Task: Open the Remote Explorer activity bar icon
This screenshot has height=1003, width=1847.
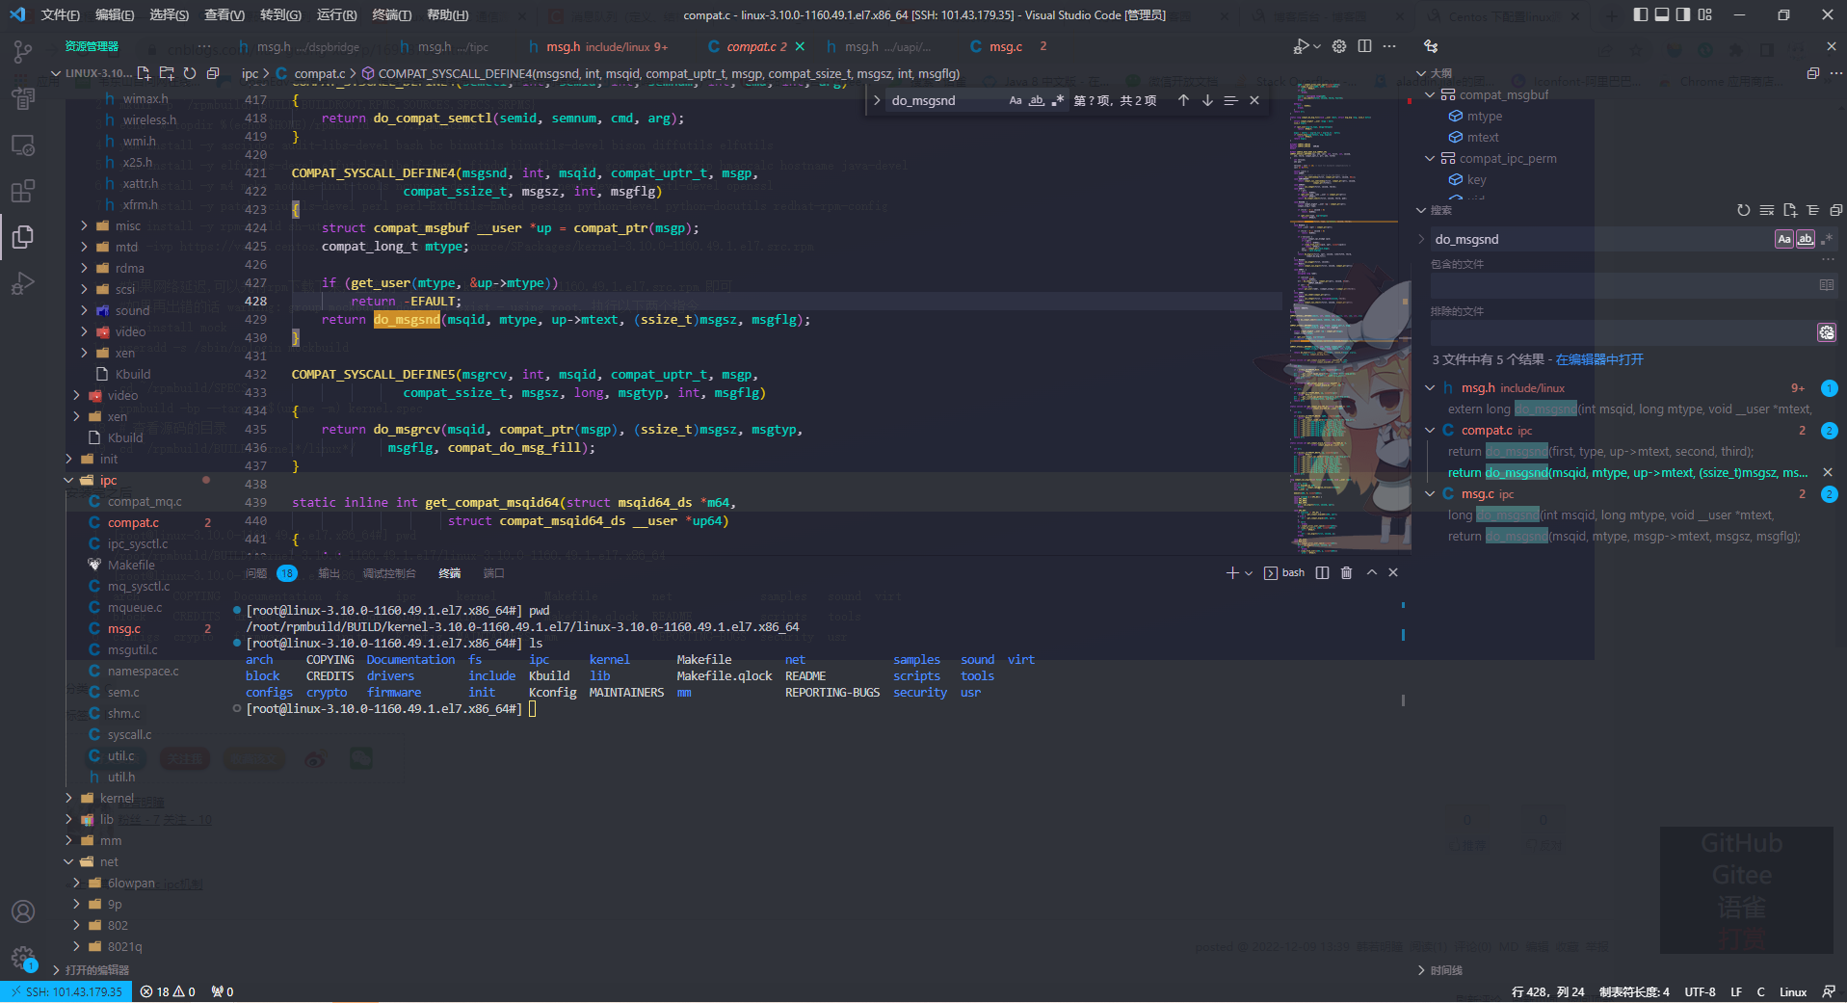Action: point(23,145)
